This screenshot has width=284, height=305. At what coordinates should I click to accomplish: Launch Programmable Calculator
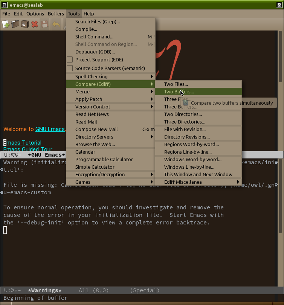click(x=110, y=160)
